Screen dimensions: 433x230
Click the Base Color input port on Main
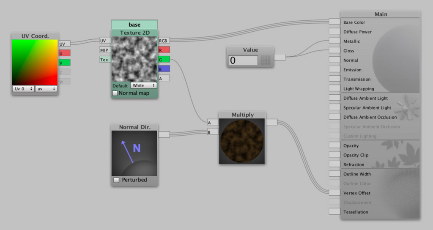tap(334, 22)
